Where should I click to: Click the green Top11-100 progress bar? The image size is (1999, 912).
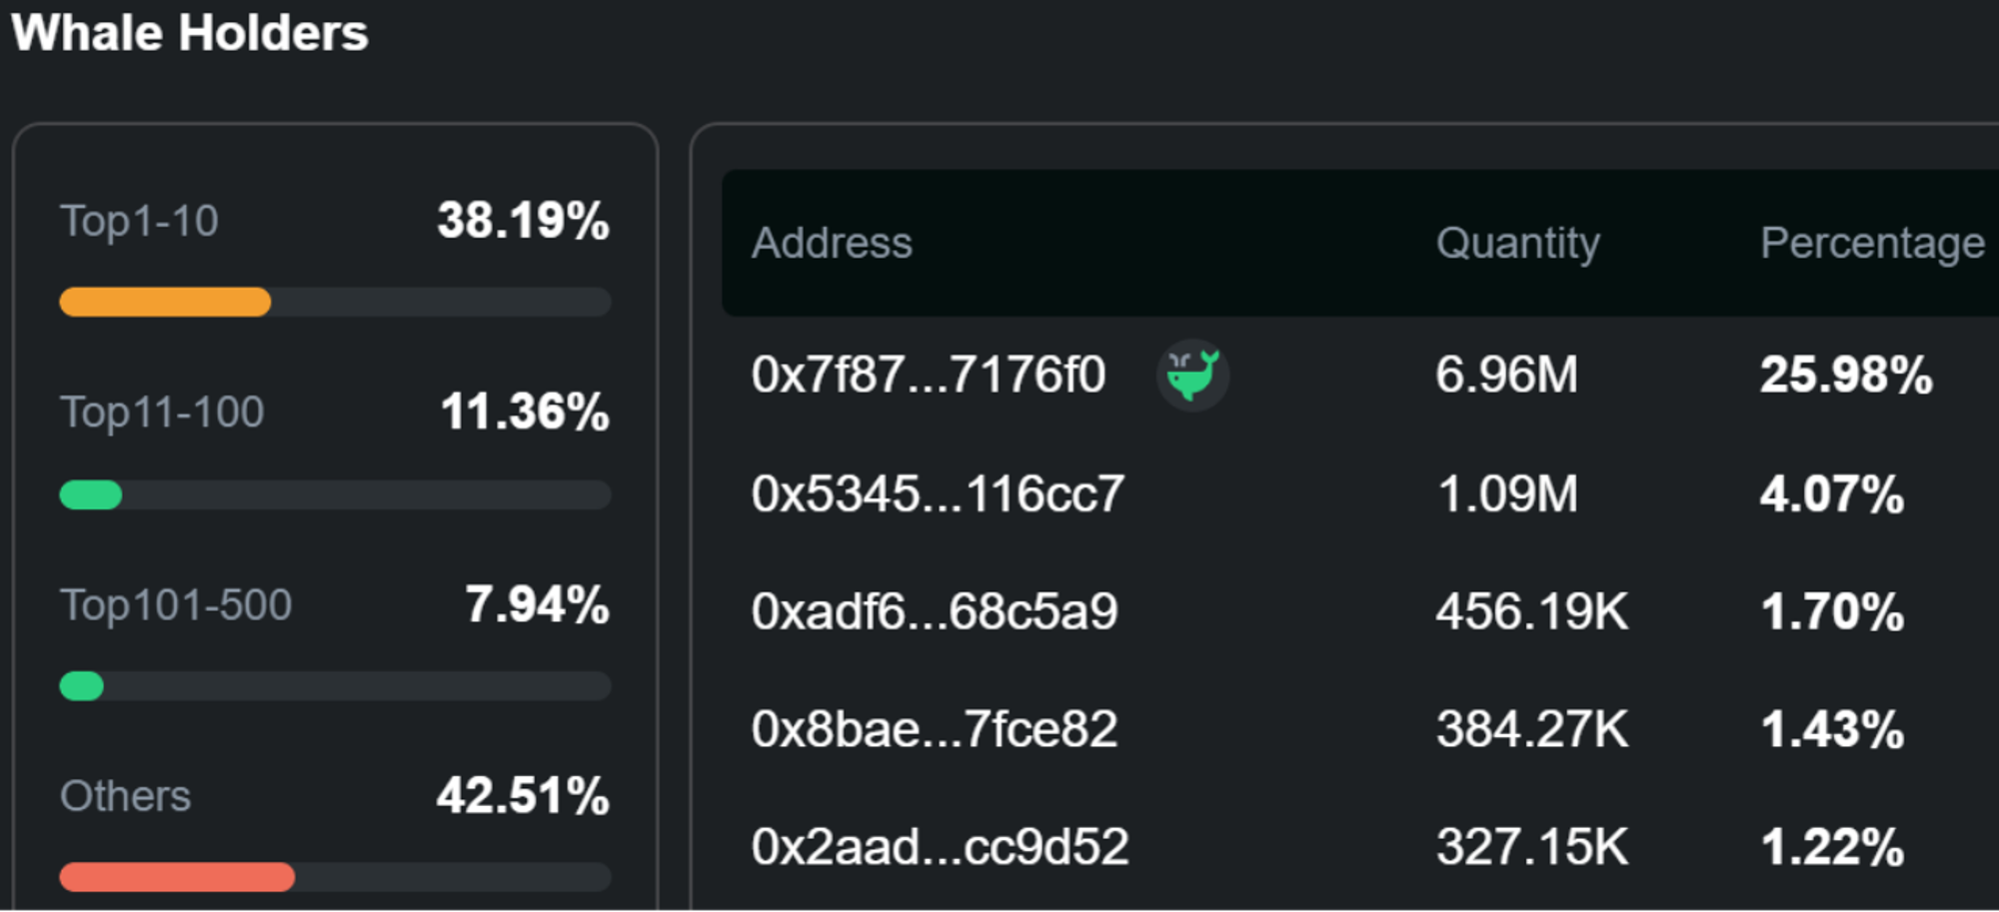91,494
